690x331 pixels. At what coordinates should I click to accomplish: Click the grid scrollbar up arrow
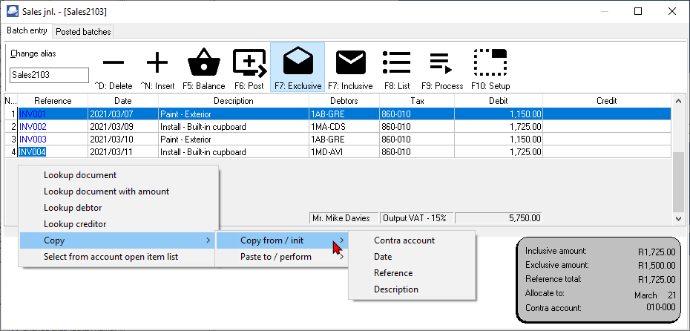click(677, 100)
